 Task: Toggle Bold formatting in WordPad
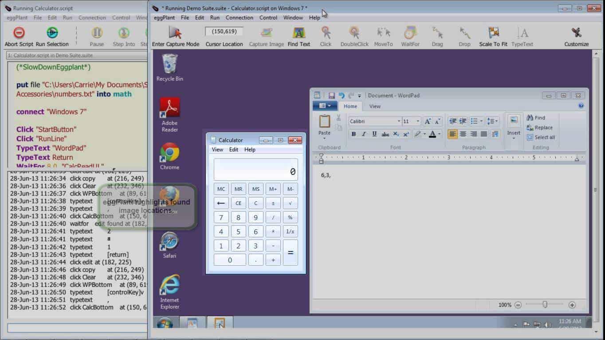(x=354, y=134)
